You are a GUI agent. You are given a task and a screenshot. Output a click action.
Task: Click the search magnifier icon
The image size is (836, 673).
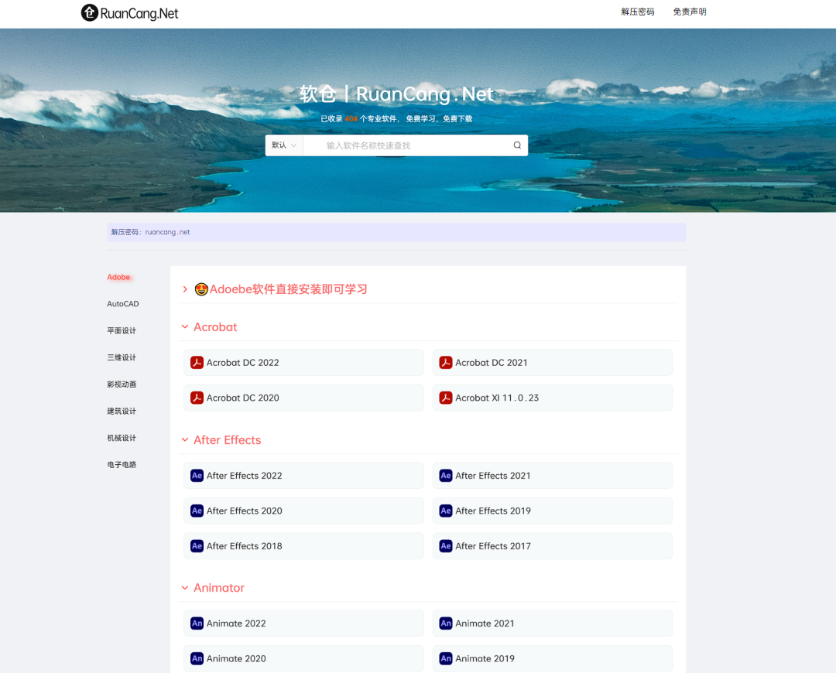(516, 145)
